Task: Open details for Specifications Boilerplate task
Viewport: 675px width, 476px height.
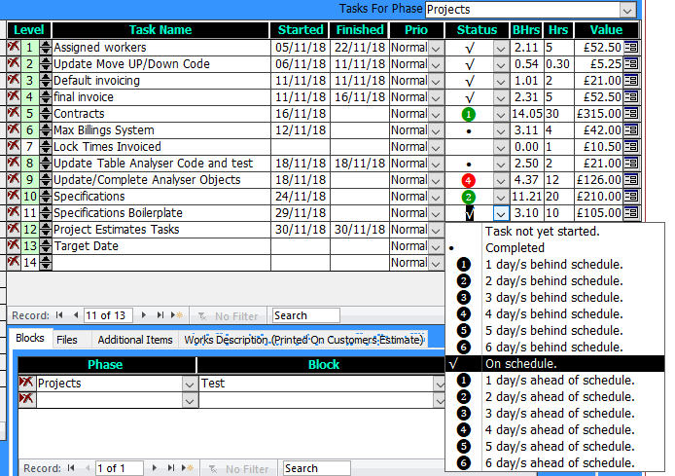Action: (631, 213)
